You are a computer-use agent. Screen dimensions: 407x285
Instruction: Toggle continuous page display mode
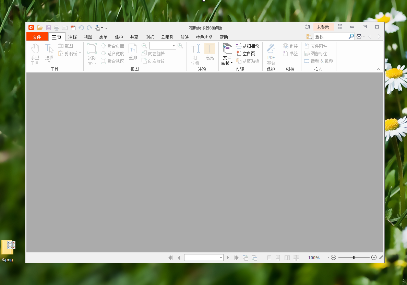278,258
